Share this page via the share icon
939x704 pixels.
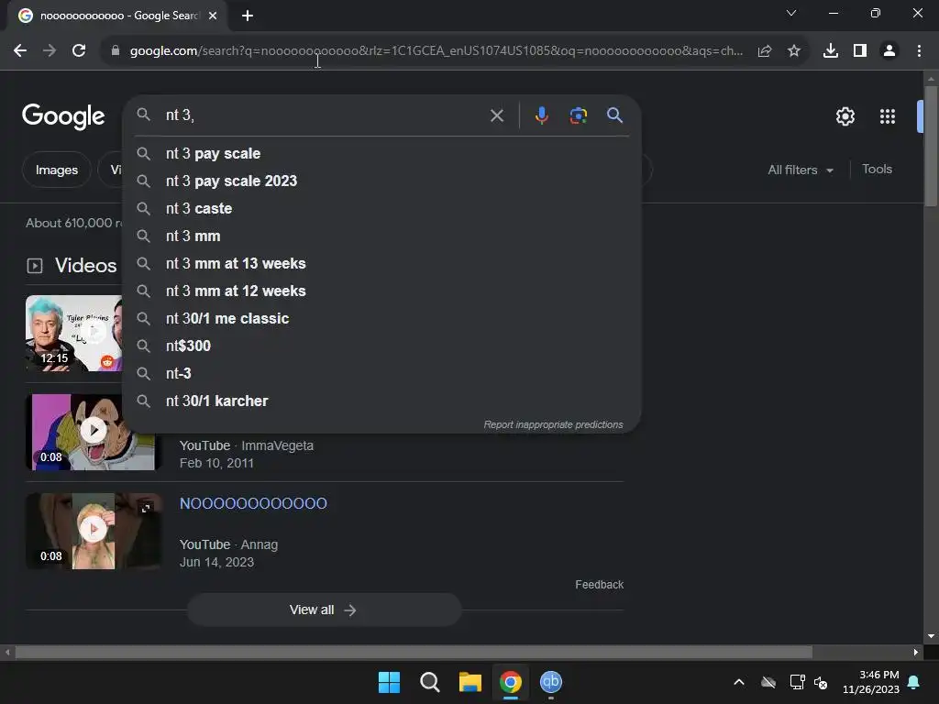765,51
